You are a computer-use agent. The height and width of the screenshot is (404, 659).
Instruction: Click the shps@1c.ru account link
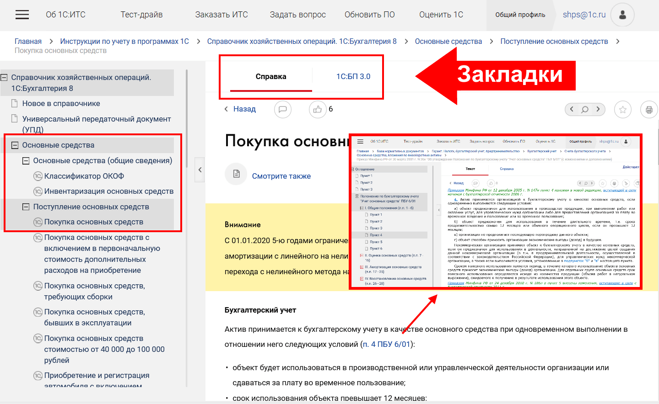[584, 15]
